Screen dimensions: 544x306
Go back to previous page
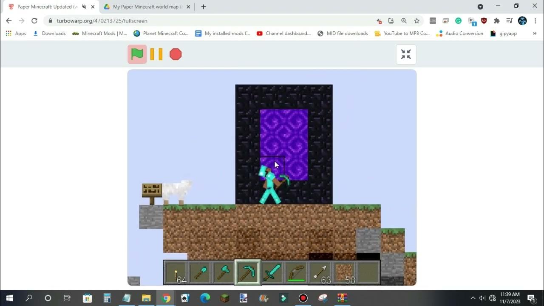pos(8,21)
